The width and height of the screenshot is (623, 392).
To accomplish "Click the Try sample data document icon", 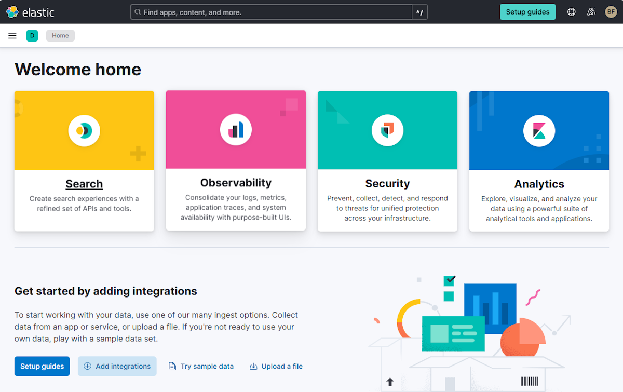I will (x=172, y=366).
